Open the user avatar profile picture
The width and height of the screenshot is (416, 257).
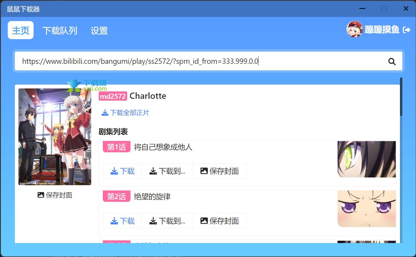tap(354, 29)
